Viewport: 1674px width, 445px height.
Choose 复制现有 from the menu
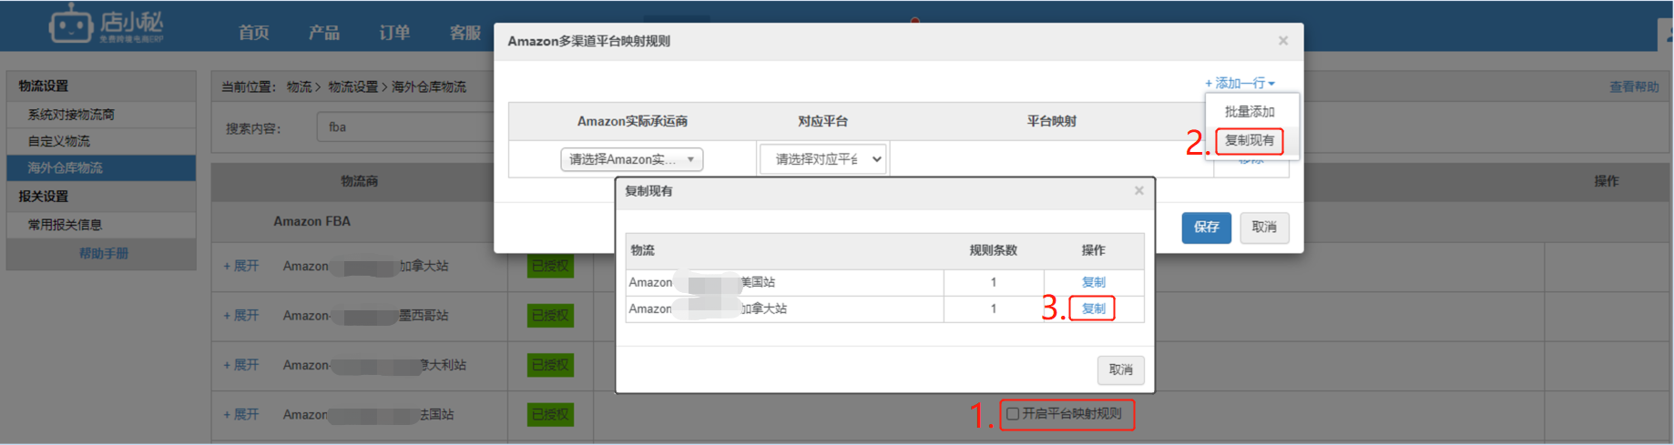pyautogui.click(x=1250, y=140)
